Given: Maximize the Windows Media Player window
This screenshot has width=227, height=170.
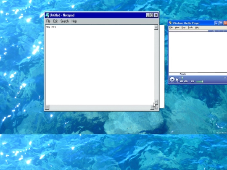Looking at the screenshot, I should click(221, 23).
